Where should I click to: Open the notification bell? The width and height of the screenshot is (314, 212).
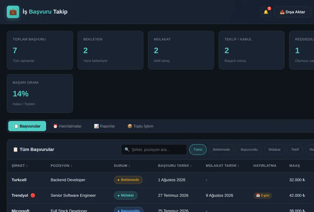[266, 12]
